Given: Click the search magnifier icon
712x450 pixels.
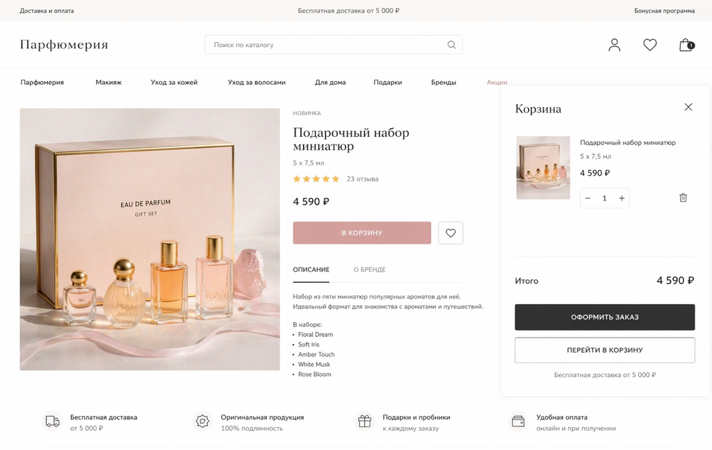Looking at the screenshot, I should (451, 45).
